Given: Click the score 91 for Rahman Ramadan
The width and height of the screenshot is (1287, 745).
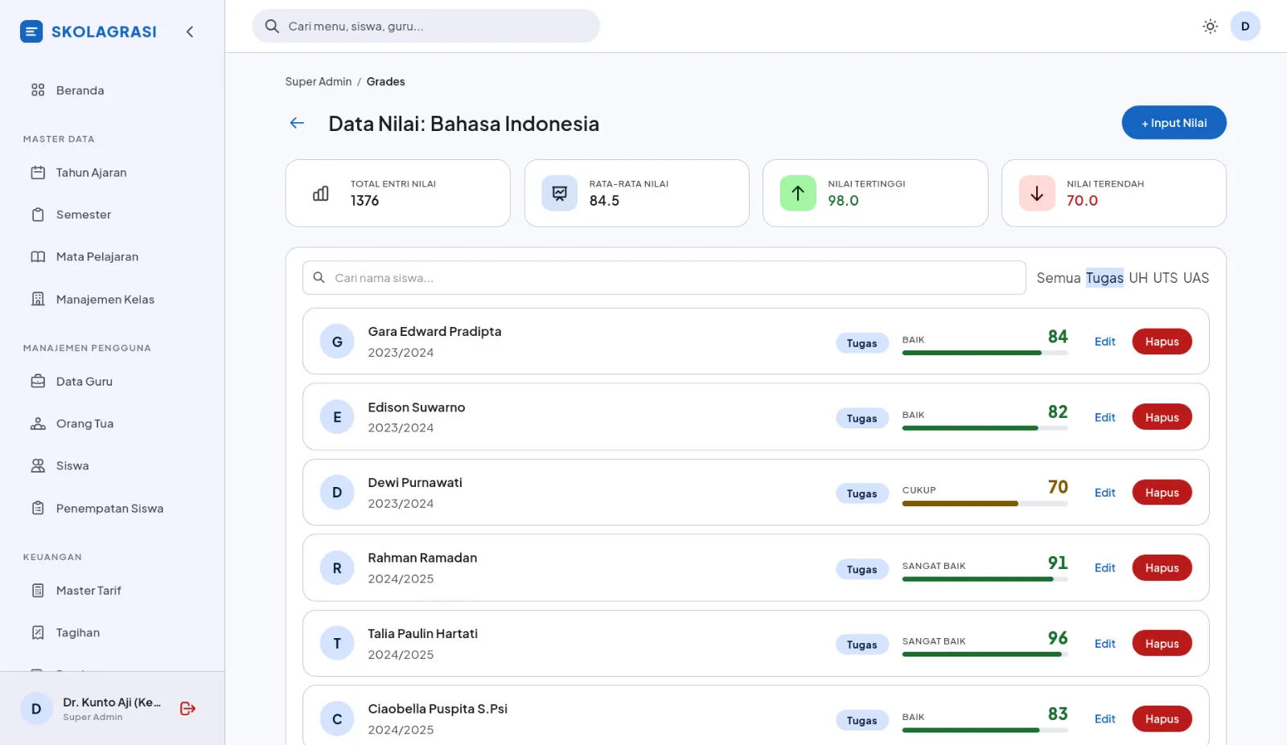Looking at the screenshot, I should click(x=1058, y=563).
